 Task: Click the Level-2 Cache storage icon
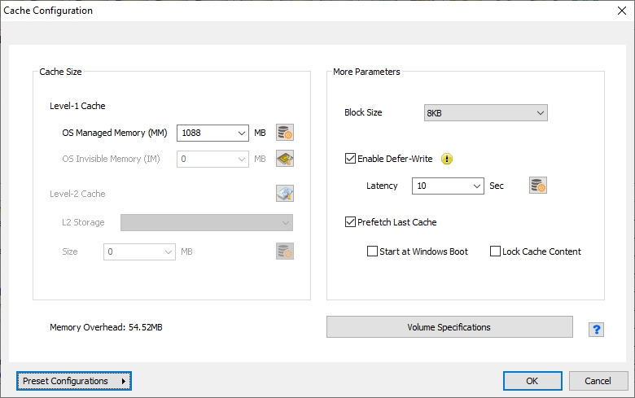(x=285, y=194)
